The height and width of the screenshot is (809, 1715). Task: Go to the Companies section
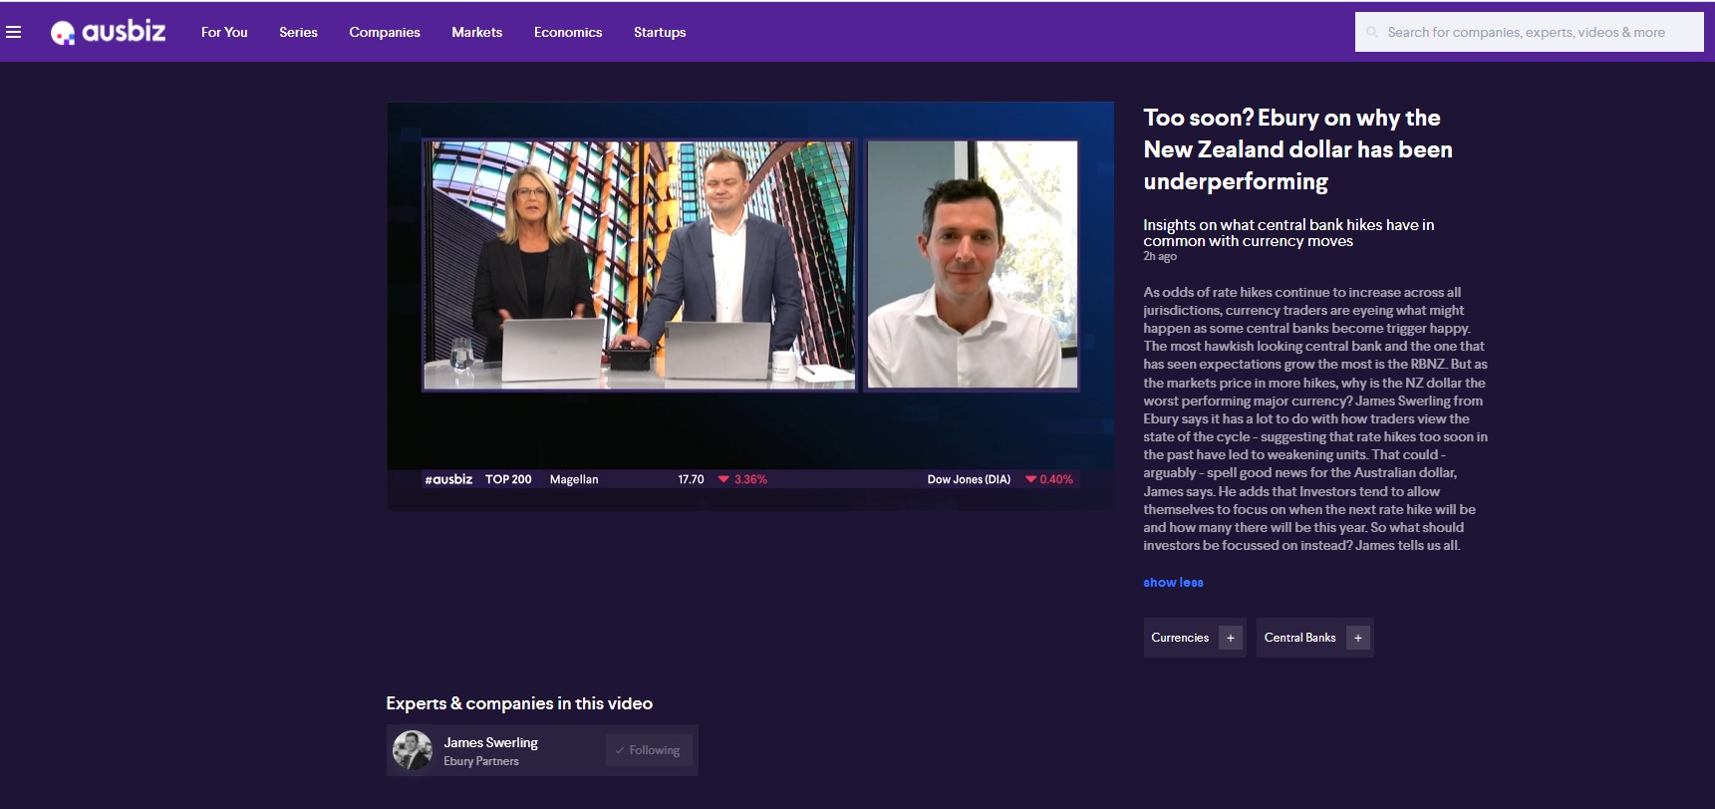pos(385,32)
